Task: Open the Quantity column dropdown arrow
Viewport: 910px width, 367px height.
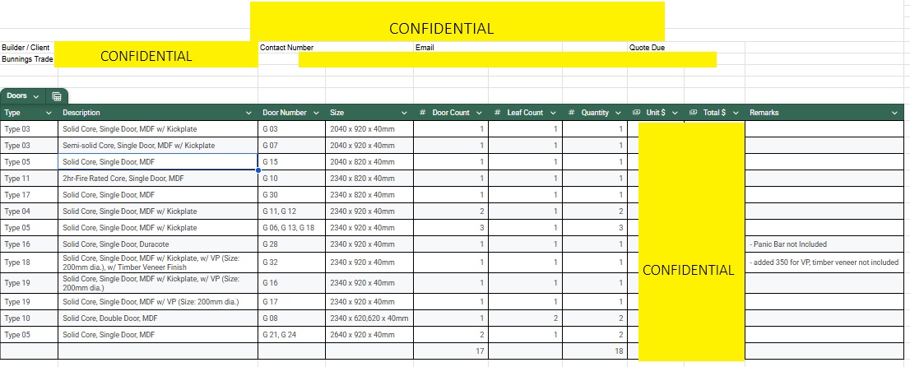Action: point(618,113)
